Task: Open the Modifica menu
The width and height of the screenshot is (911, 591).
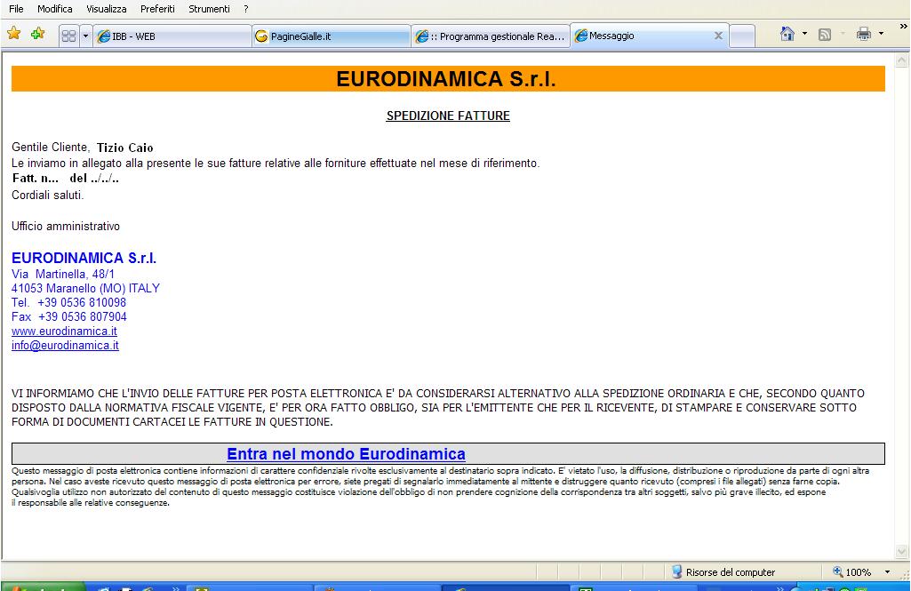Action: tap(54, 9)
